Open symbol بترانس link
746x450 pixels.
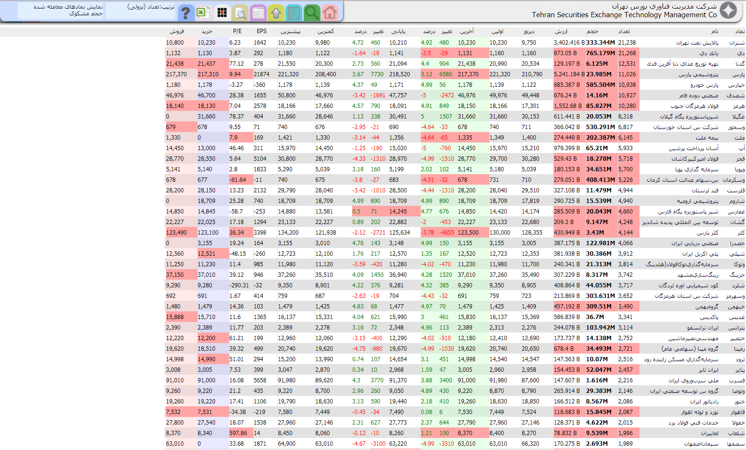point(736,328)
